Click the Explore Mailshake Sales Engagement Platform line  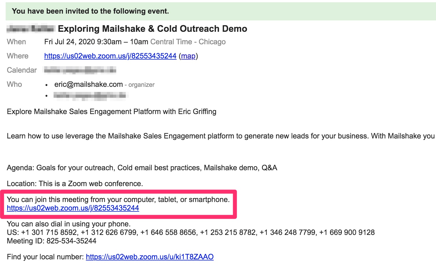pyautogui.click(x=112, y=112)
